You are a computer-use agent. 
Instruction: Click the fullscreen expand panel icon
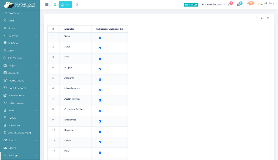(262, 18)
